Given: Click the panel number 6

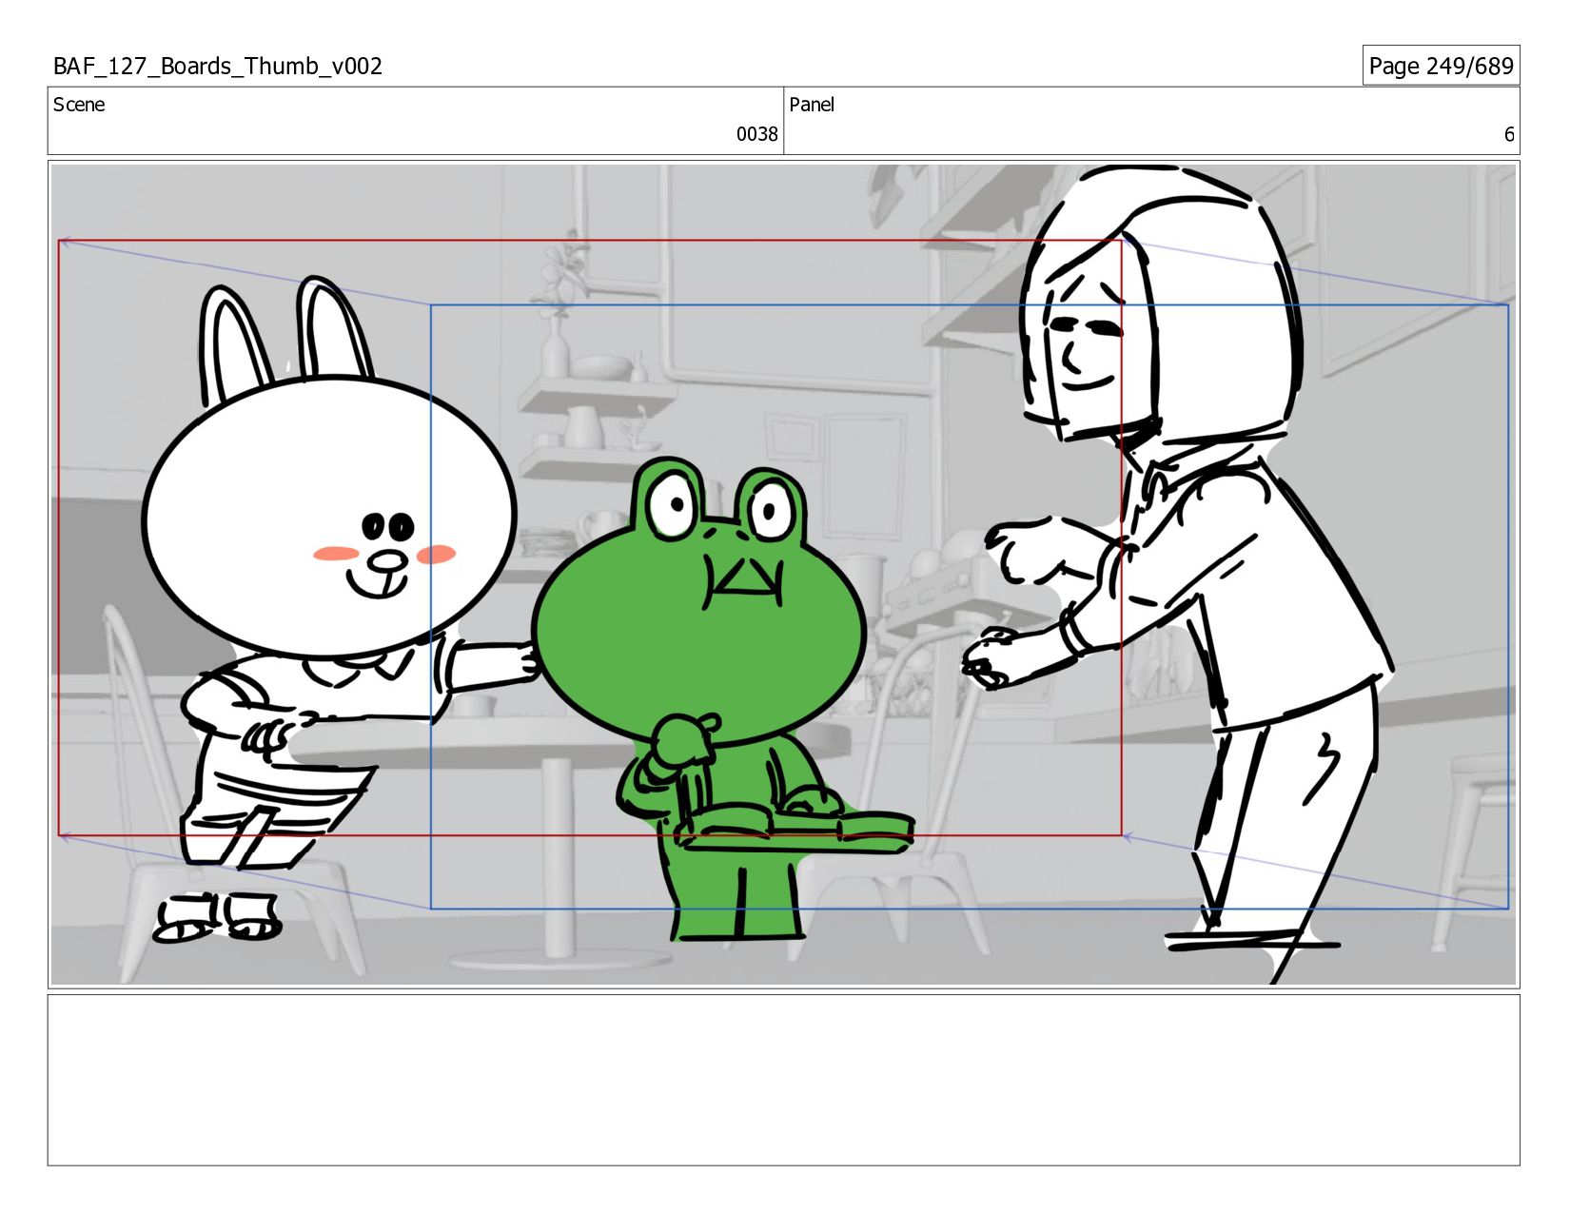Looking at the screenshot, I should tap(1508, 134).
